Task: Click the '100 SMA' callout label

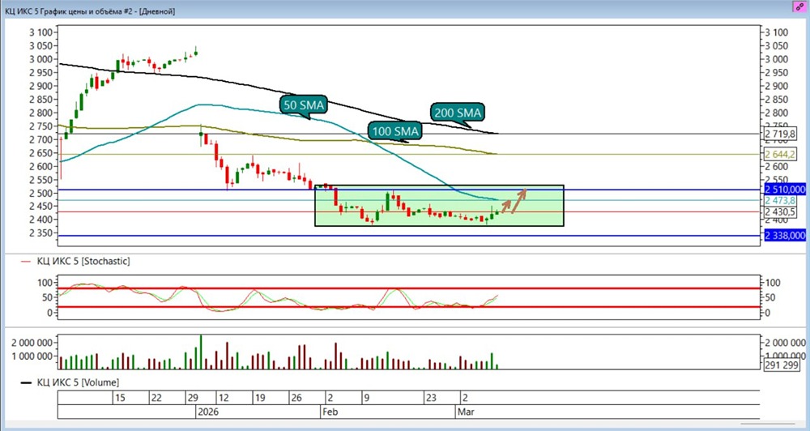Action: pos(395,131)
